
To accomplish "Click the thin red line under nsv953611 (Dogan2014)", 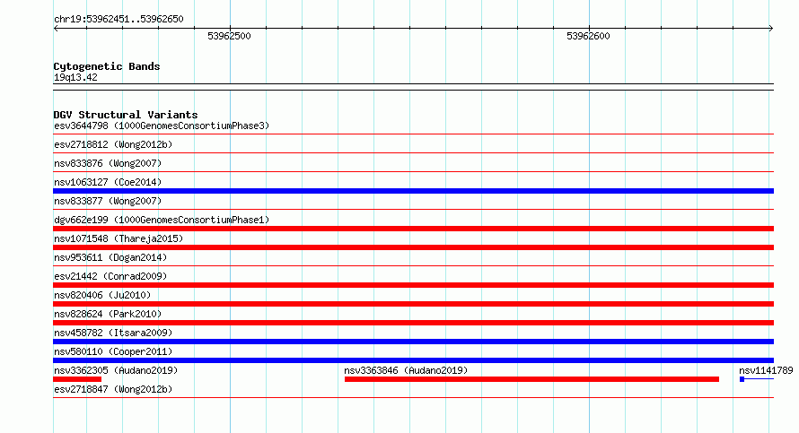I will pyautogui.click(x=413, y=265).
